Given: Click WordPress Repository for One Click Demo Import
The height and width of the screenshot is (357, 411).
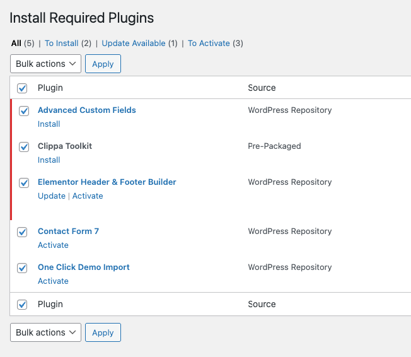Looking at the screenshot, I should point(290,267).
